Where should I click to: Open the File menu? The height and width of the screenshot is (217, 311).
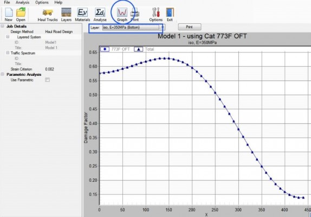click(x=7, y=2)
